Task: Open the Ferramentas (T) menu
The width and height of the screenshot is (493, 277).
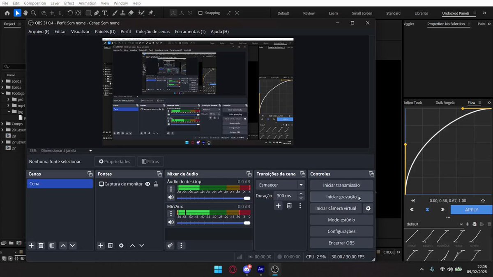Action: pos(190,32)
